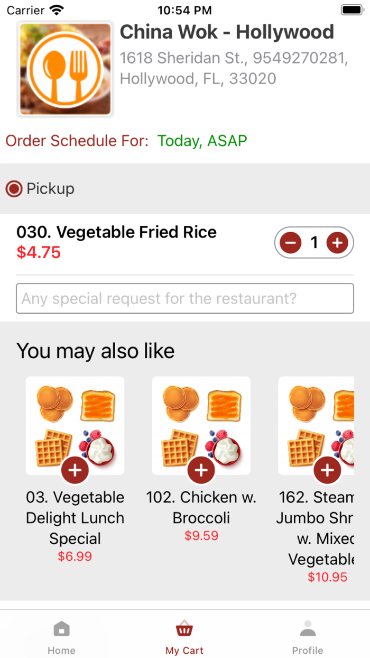Viewport: 370px width, 658px height.
Task: Tap the plus icon on Vegetable Delight Lunch Special
Action: point(75,470)
